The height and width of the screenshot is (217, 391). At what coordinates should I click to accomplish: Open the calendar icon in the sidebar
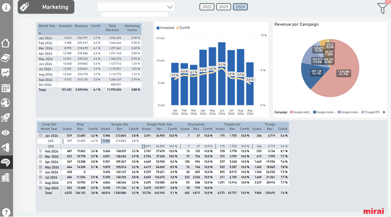pyautogui.click(x=5, y=88)
